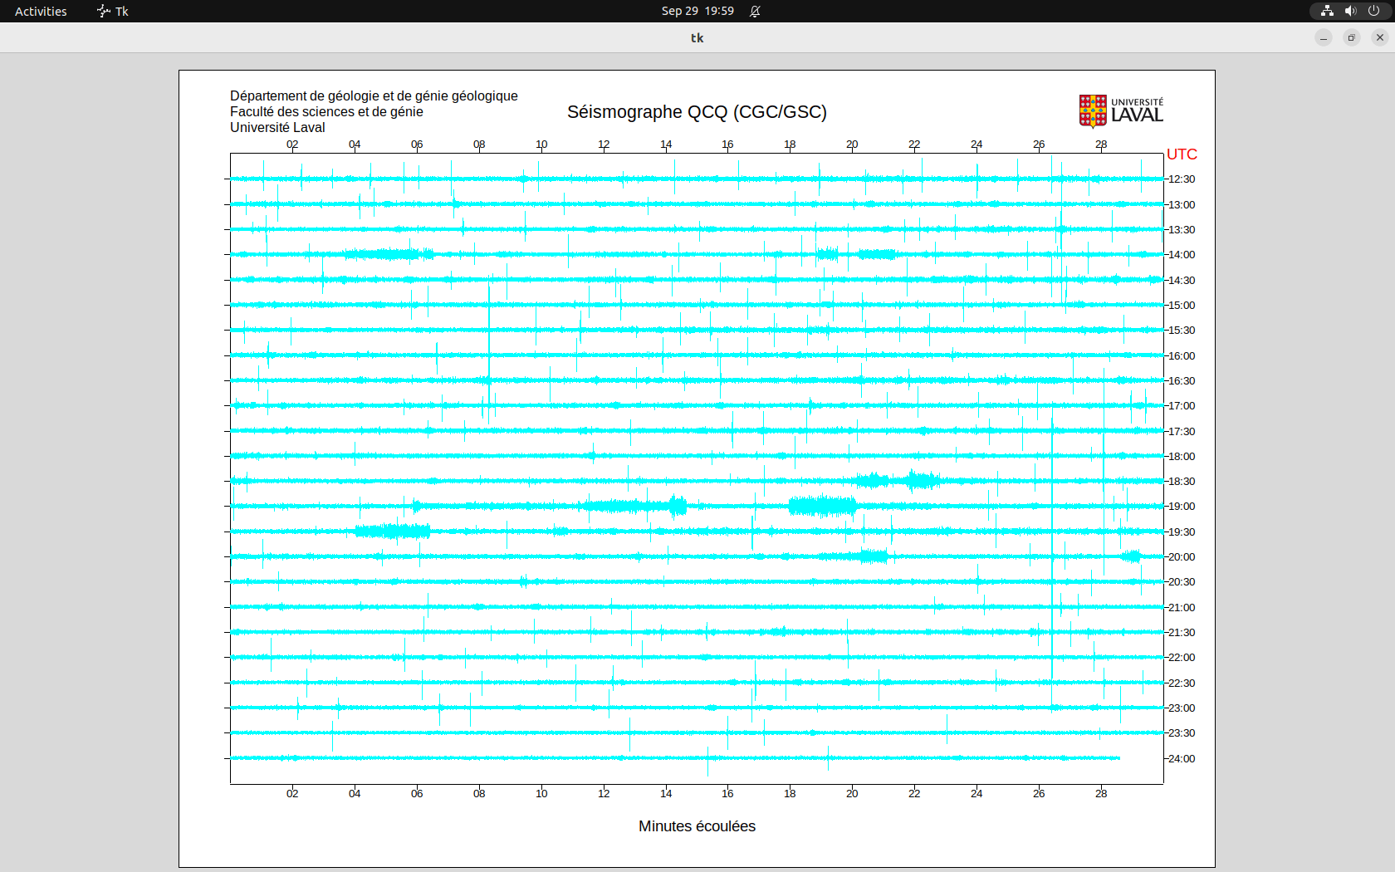Click the large burst on 19:00 trace
Screen dimensions: 1395x872
(822, 506)
